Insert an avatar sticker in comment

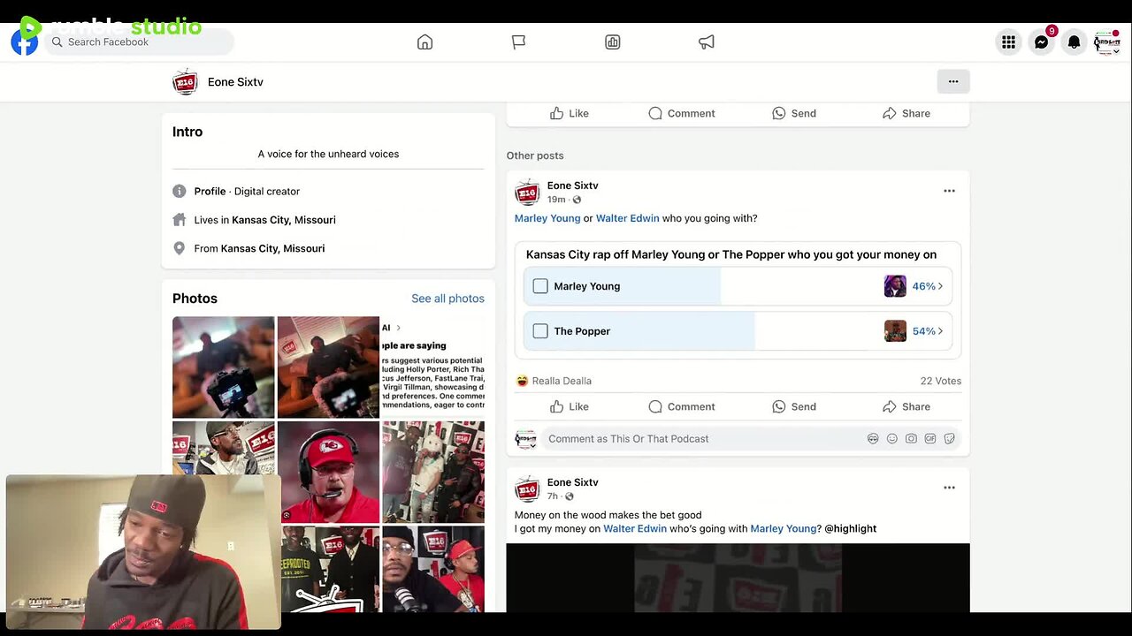click(x=873, y=439)
